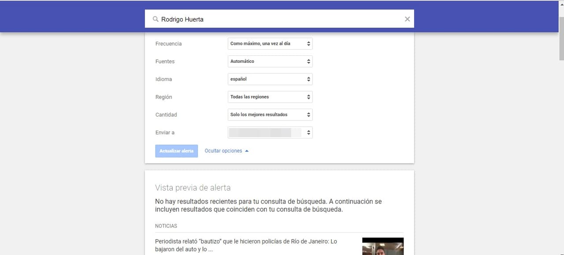Screen dimensions: 564x255
Task: Click the scrollbar up arrow
Action: point(561,4)
